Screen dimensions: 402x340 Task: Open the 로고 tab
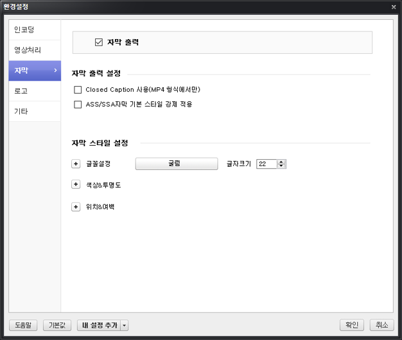pyautogui.click(x=35, y=91)
